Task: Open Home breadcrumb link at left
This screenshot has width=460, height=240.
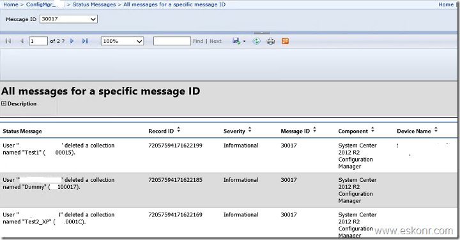Action: point(11,4)
